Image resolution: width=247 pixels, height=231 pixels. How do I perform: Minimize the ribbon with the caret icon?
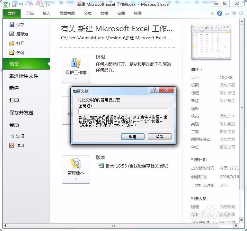[213, 14]
